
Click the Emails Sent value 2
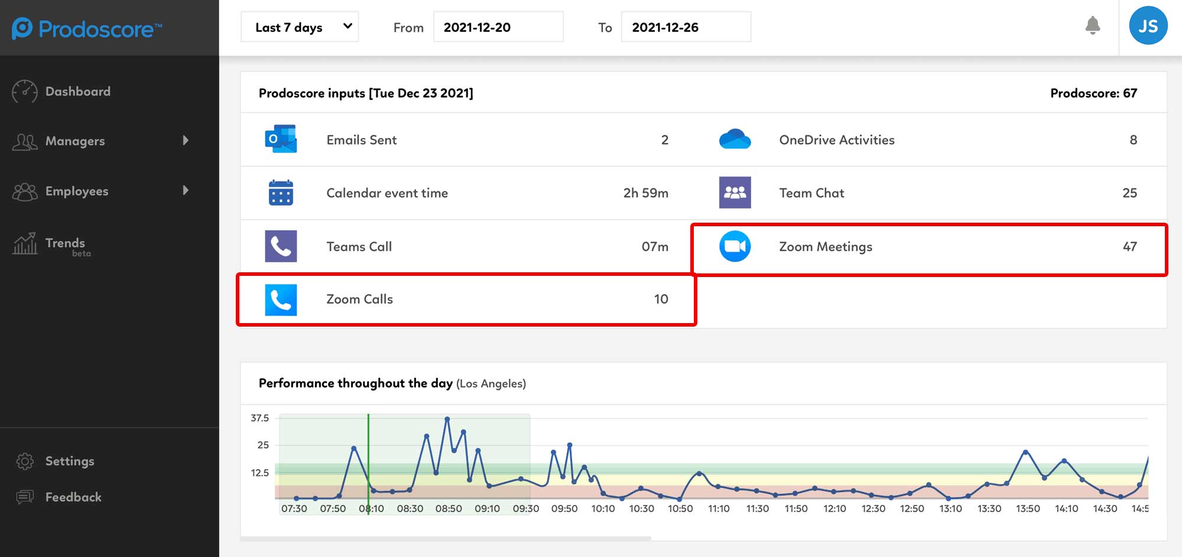665,140
